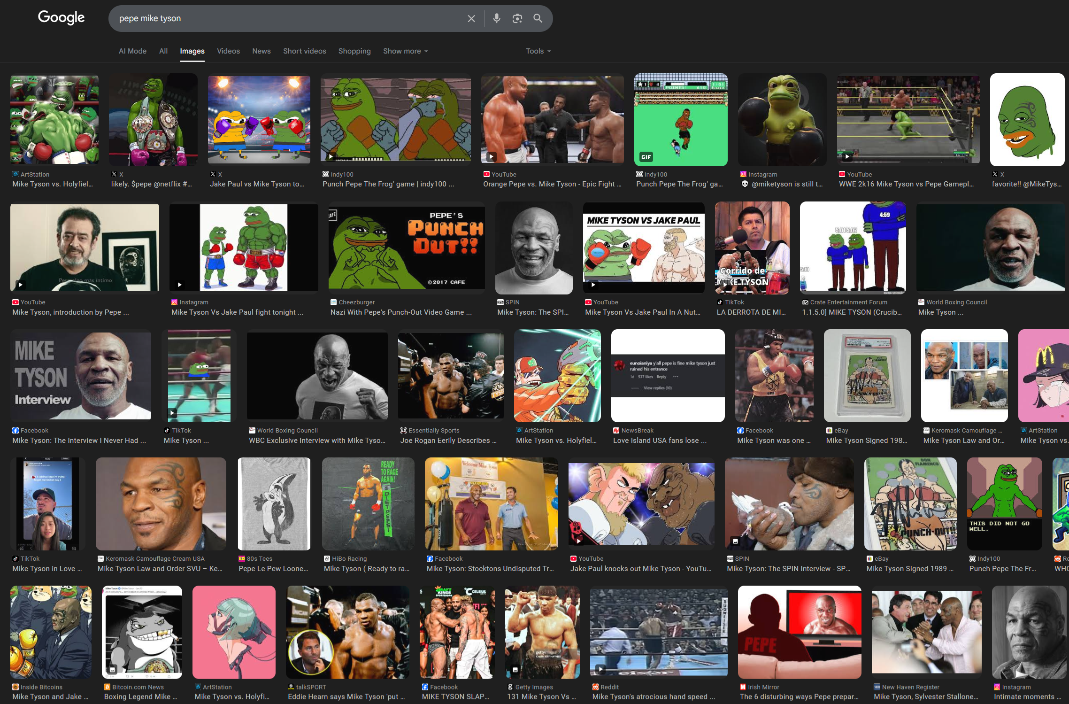
Task: Go to Google home via logo
Action: [61, 18]
